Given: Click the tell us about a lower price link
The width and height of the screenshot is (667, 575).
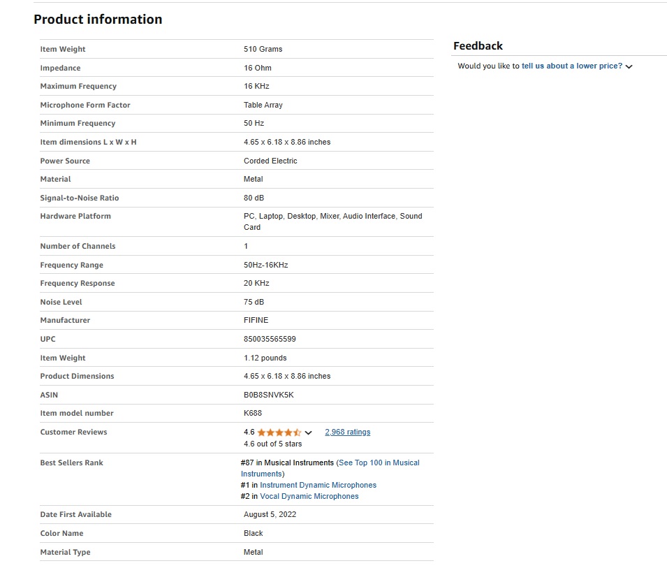Looking at the screenshot, I should (x=572, y=66).
